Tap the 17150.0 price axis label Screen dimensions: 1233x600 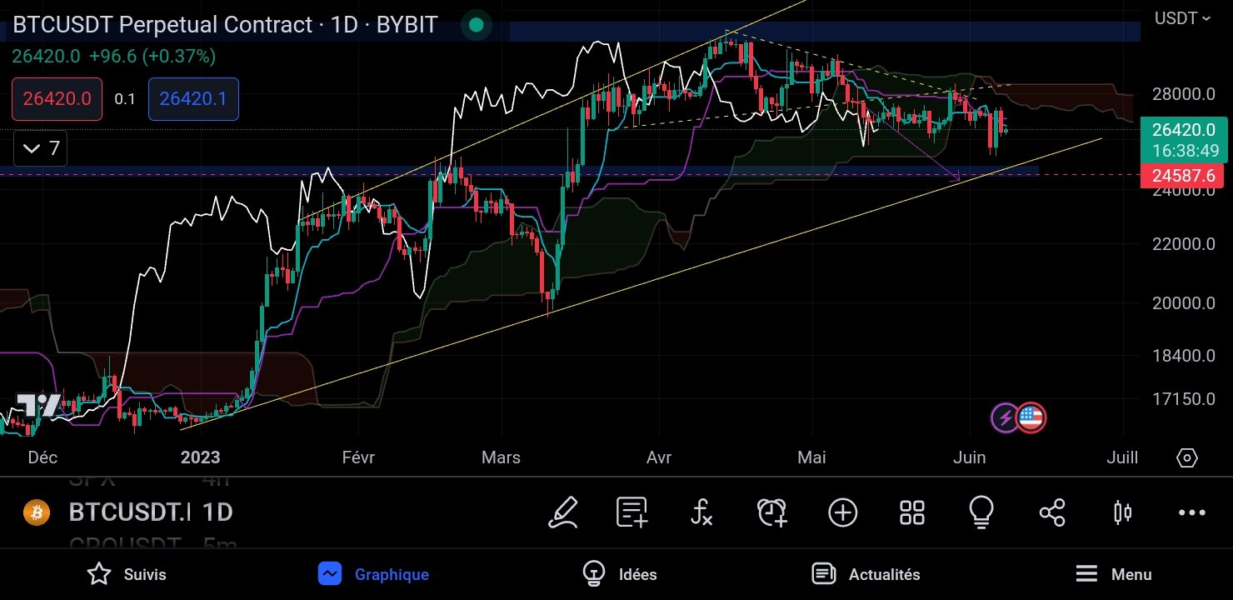[1184, 399]
